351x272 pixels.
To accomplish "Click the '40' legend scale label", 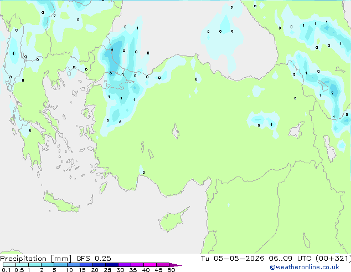I will pos(146,270).
